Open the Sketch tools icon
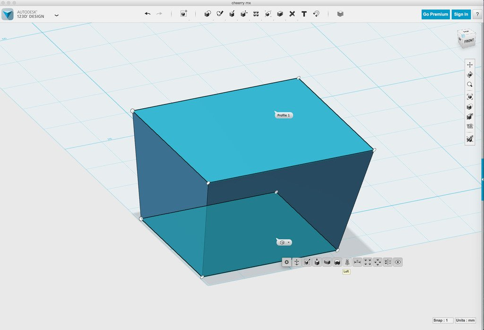484x330 pixels. pyautogui.click(x=220, y=14)
